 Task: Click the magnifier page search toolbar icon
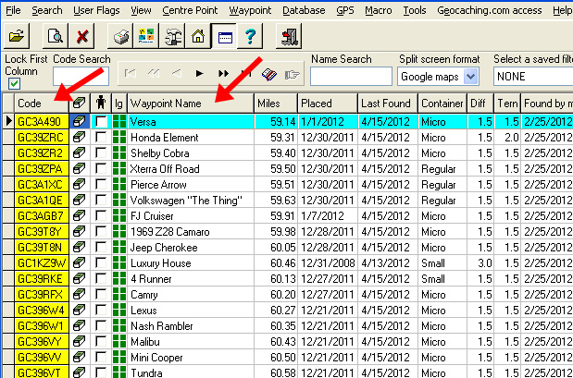coord(56,36)
